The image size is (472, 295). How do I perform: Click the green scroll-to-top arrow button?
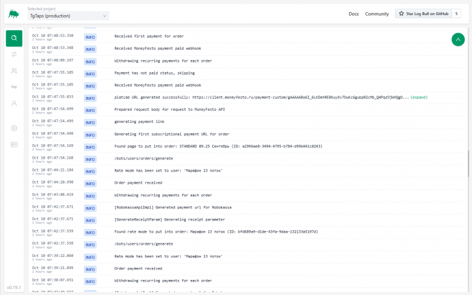point(458,39)
